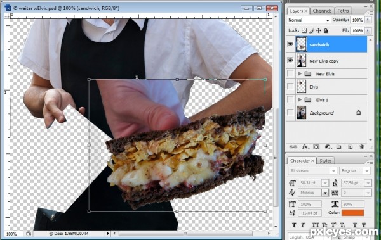Expand the New Elvis group
Viewport: 381px width, 240px height.
tap(300, 73)
